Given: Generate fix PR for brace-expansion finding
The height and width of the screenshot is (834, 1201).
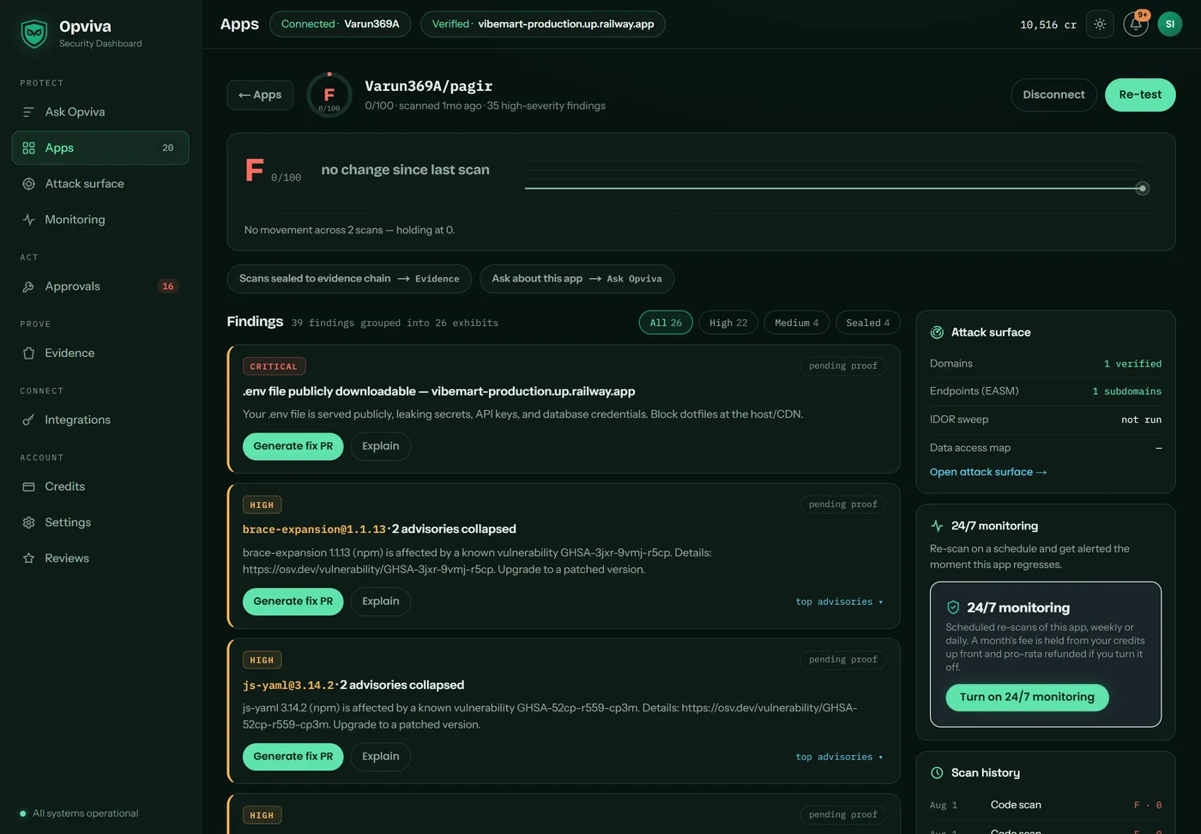Looking at the screenshot, I should pos(293,601).
